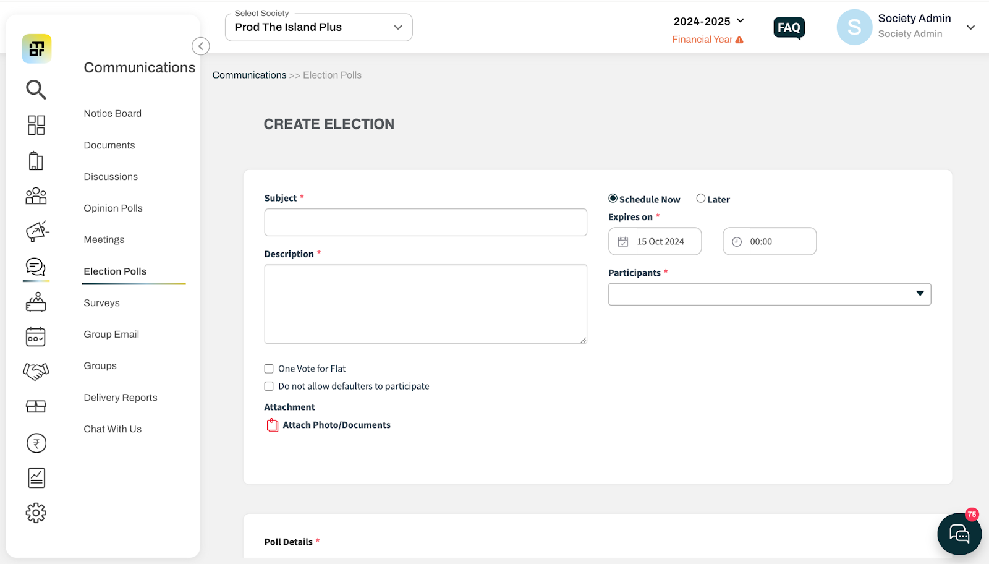Click the handshake icon in sidebar
This screenshot has height=564, width=989.
click(x=36, y=370)
